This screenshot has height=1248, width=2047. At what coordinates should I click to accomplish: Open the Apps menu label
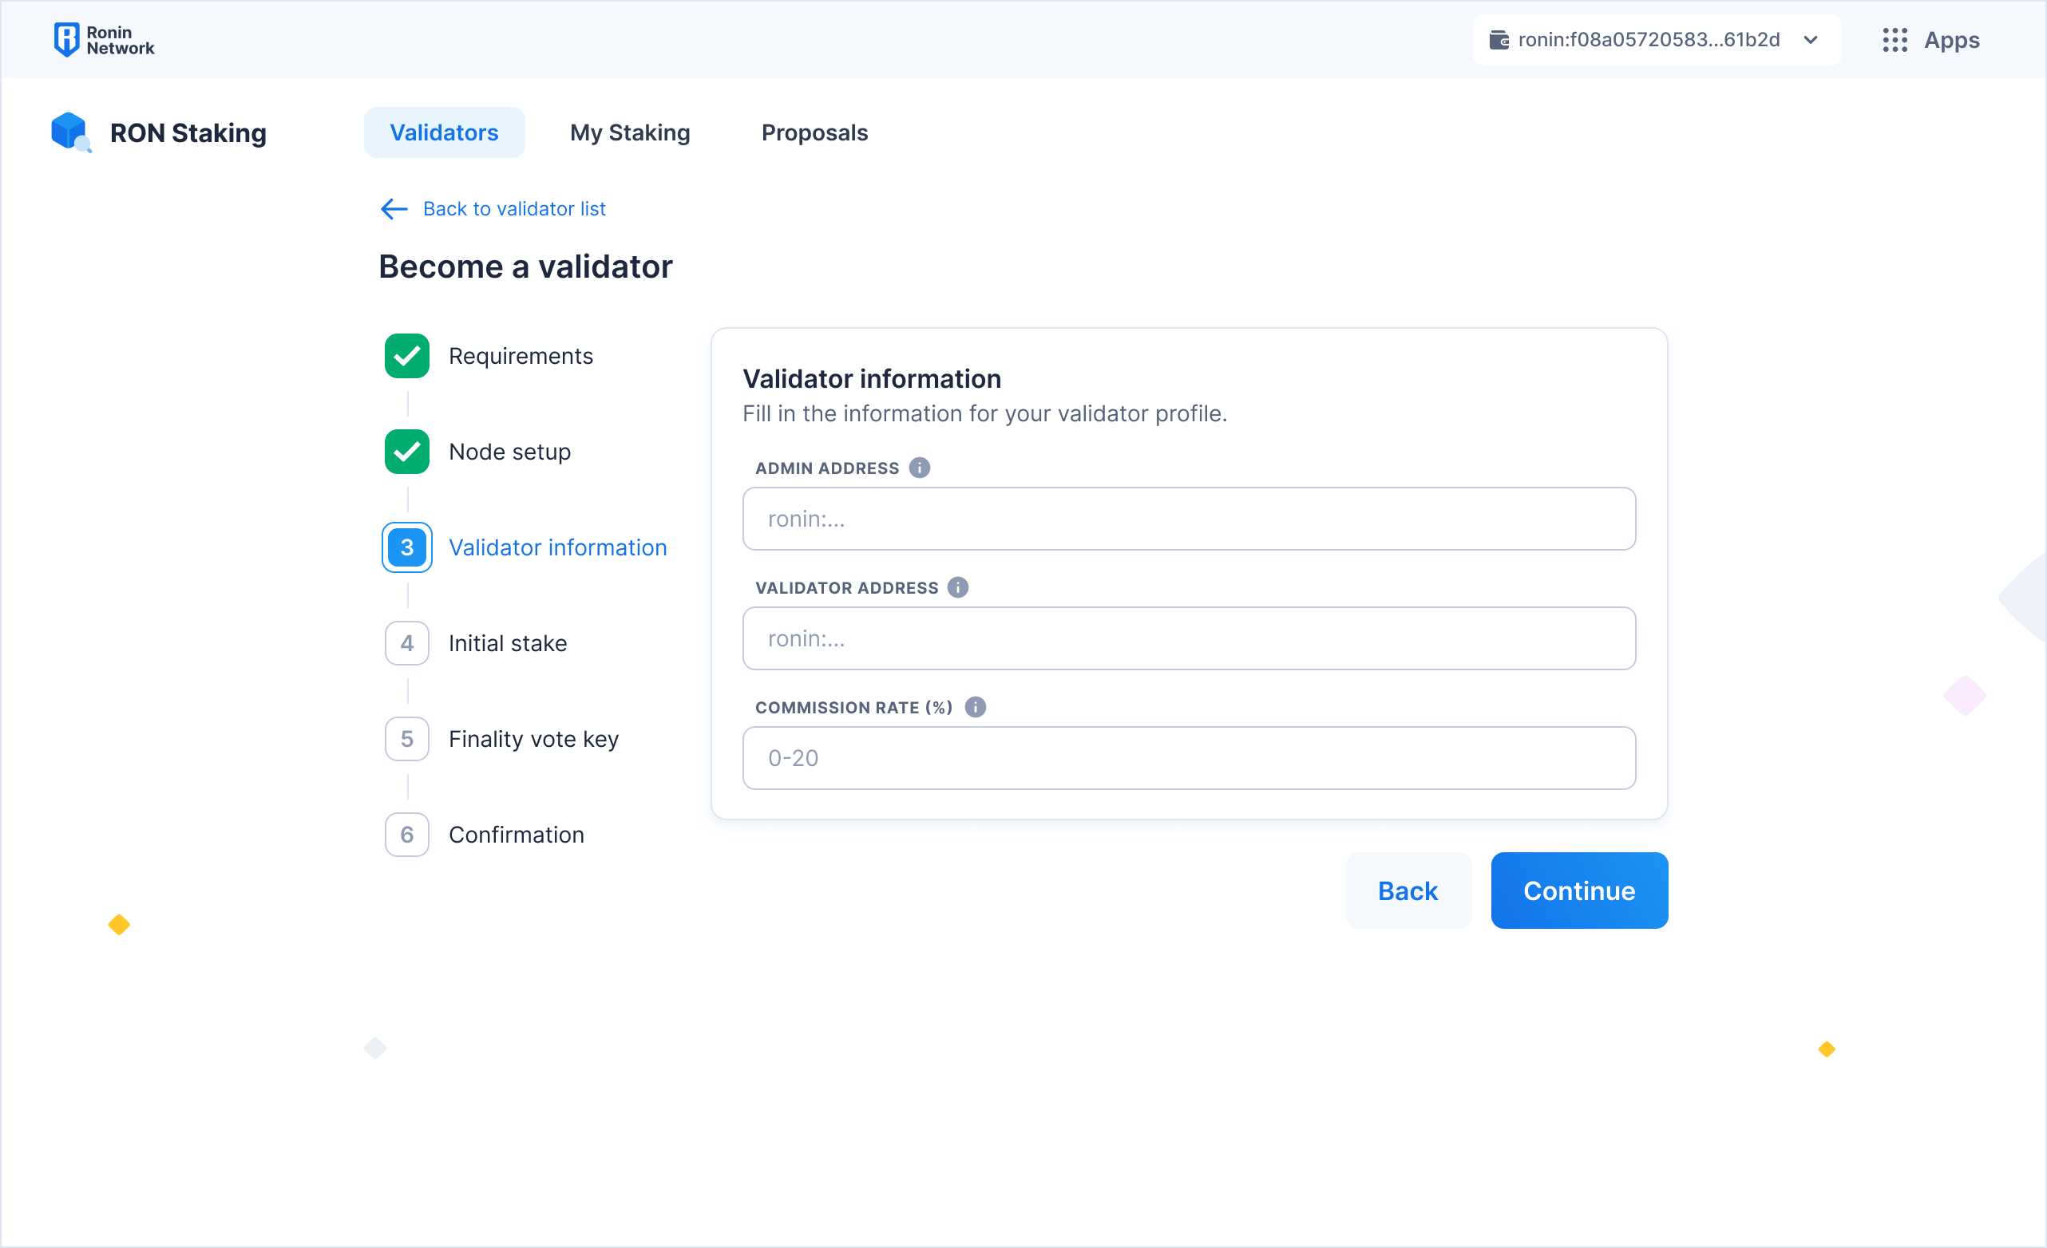click(x=1951, y=40)
